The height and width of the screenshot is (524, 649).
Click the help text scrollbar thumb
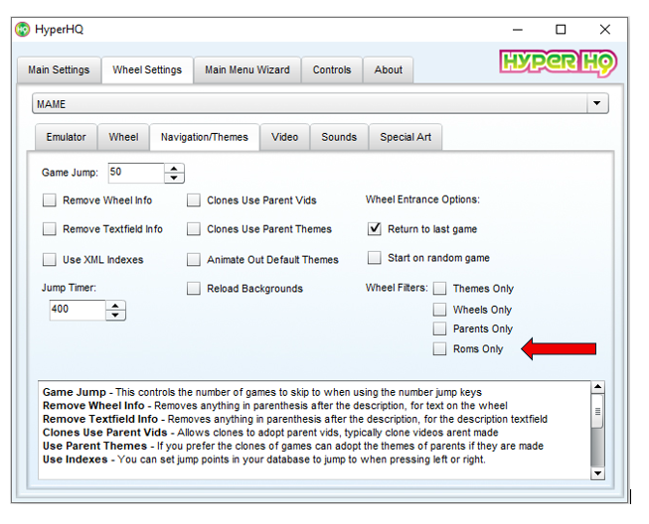(x=597, y=412)
